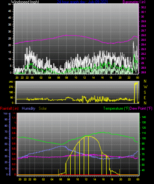Image resolution: width=154 pixels, height=184 pixels.
Task: Click the "Barometer (.in)" axis title
Action: click(134, 2)
